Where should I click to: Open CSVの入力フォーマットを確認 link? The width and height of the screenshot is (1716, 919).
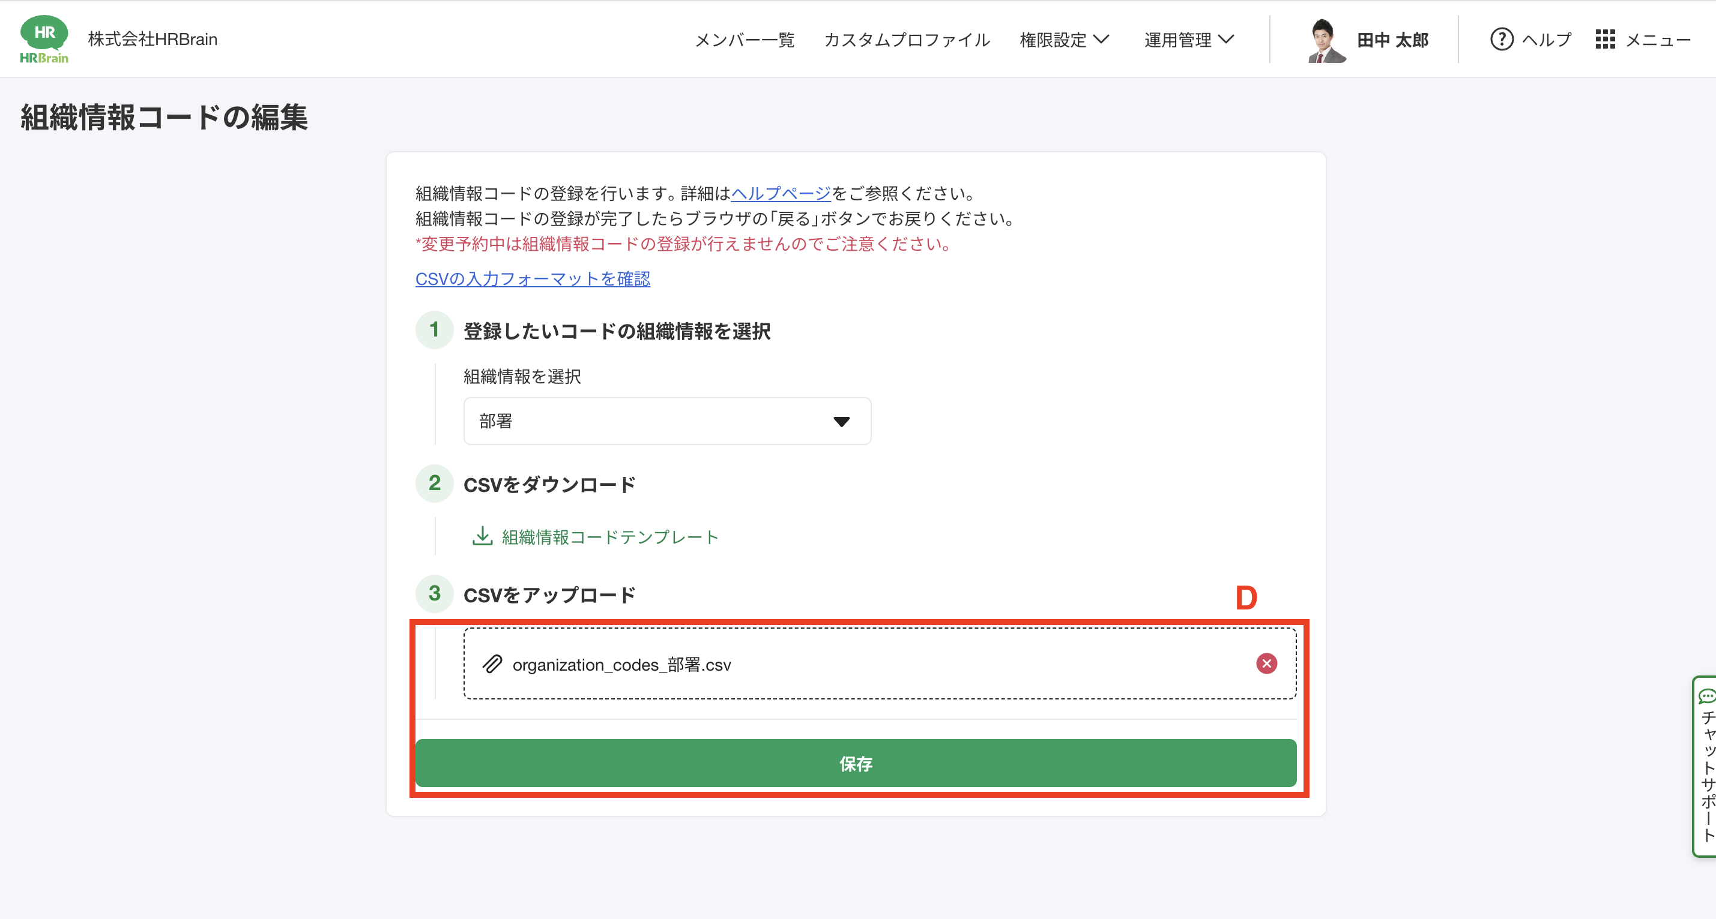coord(532,279)
